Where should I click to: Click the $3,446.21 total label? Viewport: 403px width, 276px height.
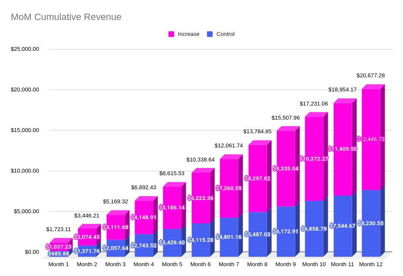87,216
